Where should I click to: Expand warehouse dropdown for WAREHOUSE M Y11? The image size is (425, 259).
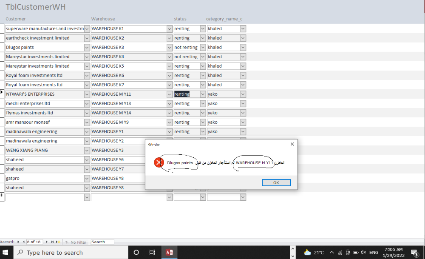click(170, 94)
